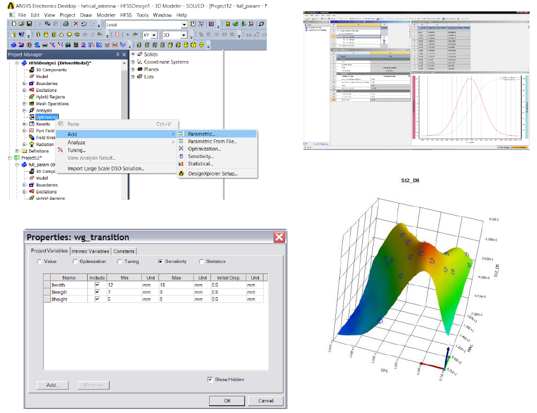
Task: Click Cancel in the Properties dialog
Action: [266, 400]
